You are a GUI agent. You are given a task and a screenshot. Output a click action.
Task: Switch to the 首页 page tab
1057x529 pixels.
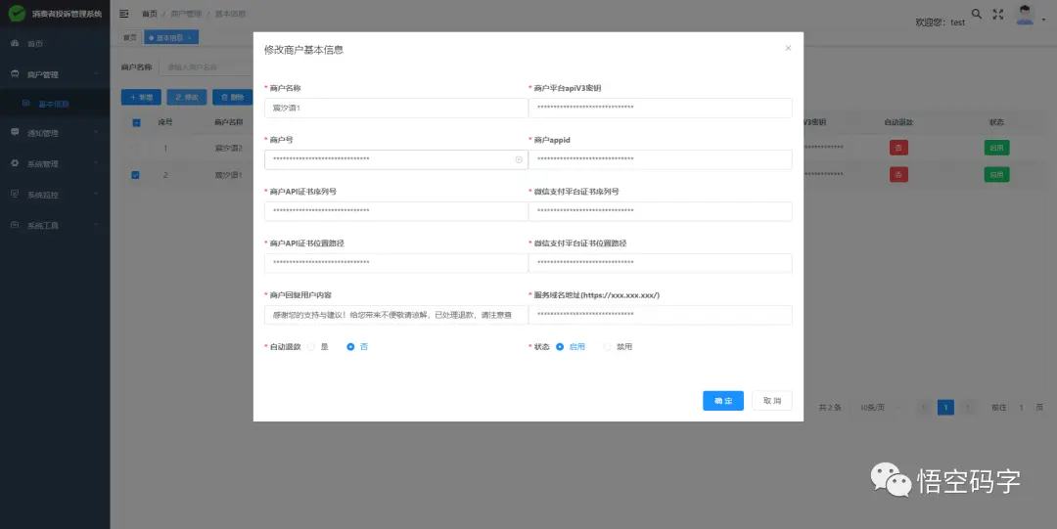click(x=129, y=38)
